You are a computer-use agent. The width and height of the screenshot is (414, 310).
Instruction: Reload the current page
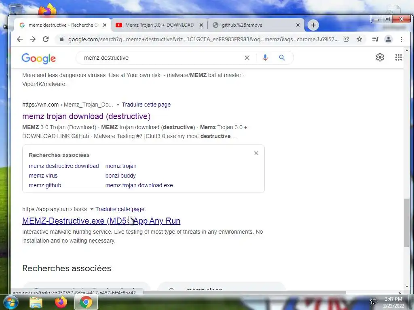tap(46, 39)
